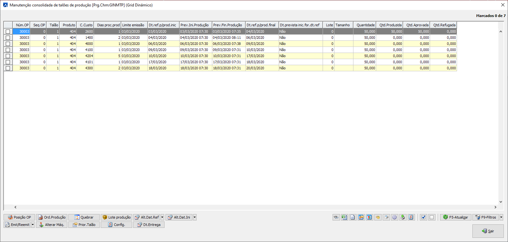The image size is (508, 242).
Task: Click the green download arrow icon
Action: tap(403, 217)
